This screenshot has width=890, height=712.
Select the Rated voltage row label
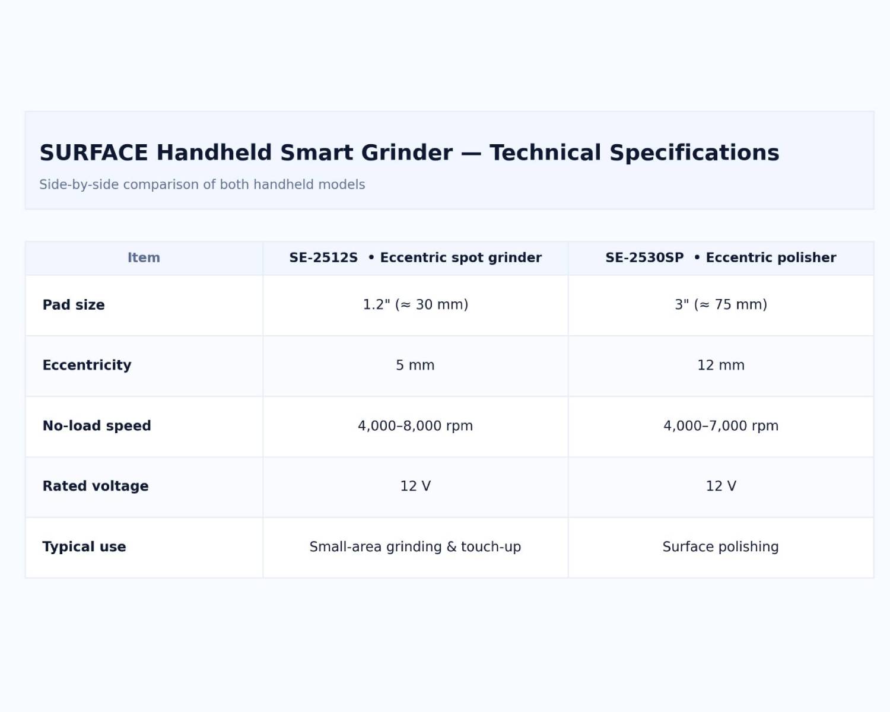96,487
